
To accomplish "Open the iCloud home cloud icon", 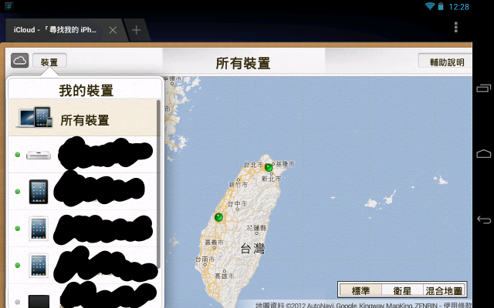I will point(19,60).
